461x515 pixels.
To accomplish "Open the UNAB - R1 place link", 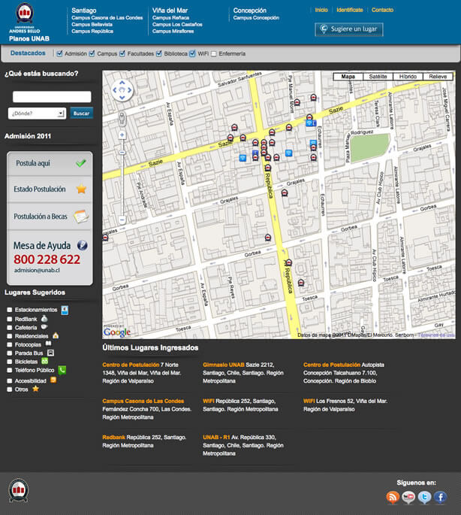I will (x=216, y=437).
